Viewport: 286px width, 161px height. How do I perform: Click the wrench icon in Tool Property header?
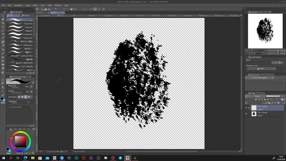point(30,77)
